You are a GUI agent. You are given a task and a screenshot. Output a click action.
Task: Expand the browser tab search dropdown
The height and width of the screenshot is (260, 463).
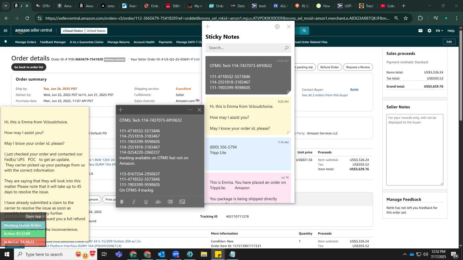(x=5, y=6)
